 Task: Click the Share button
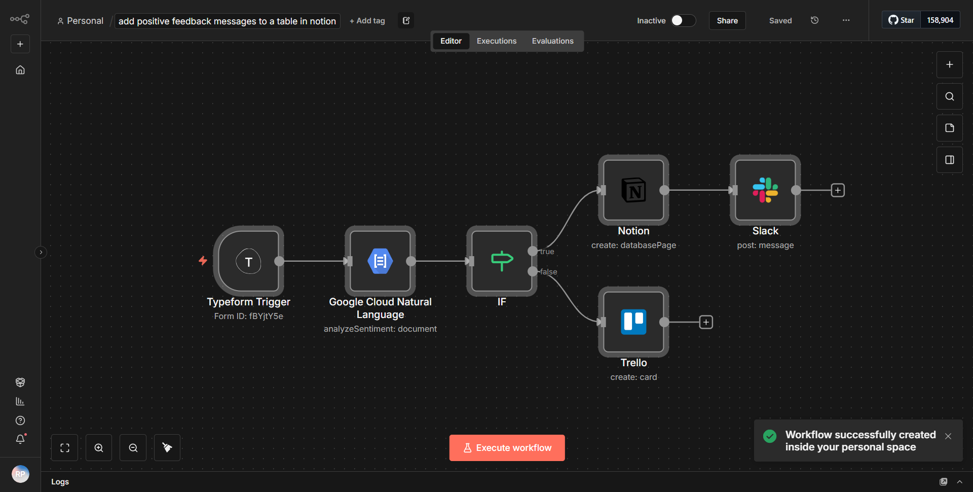point(727,21)
